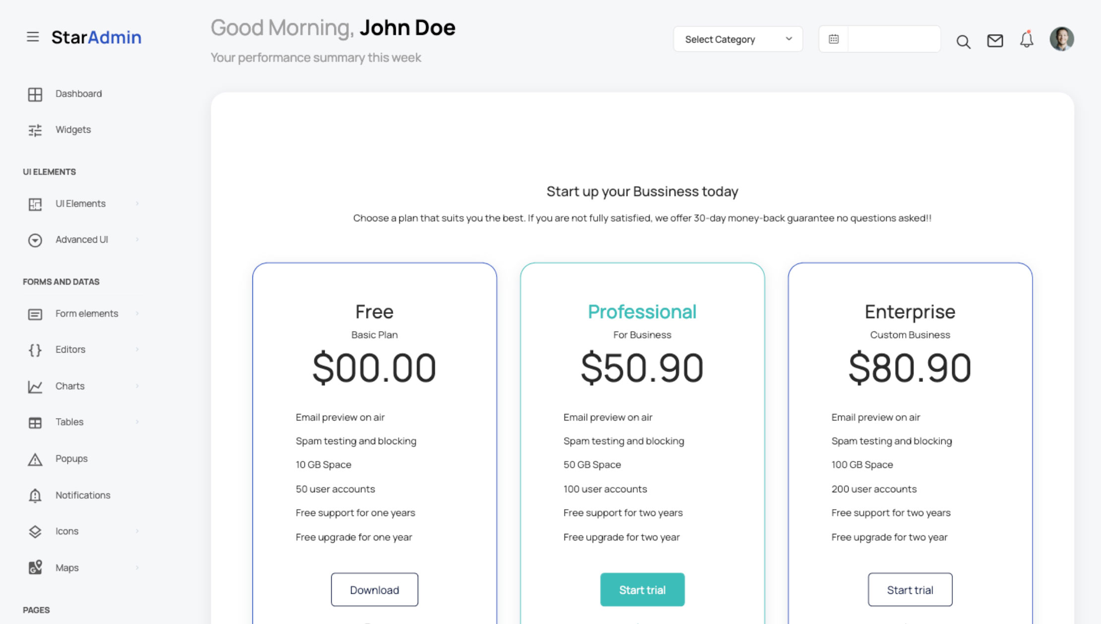Click the 'Custom Business' subtitle
Image resolution: width=1101 pixels, height=624 pixels.
(910, 335)
